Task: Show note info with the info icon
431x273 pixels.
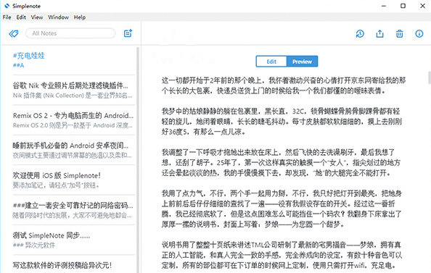Action: [x=419, y=34]
